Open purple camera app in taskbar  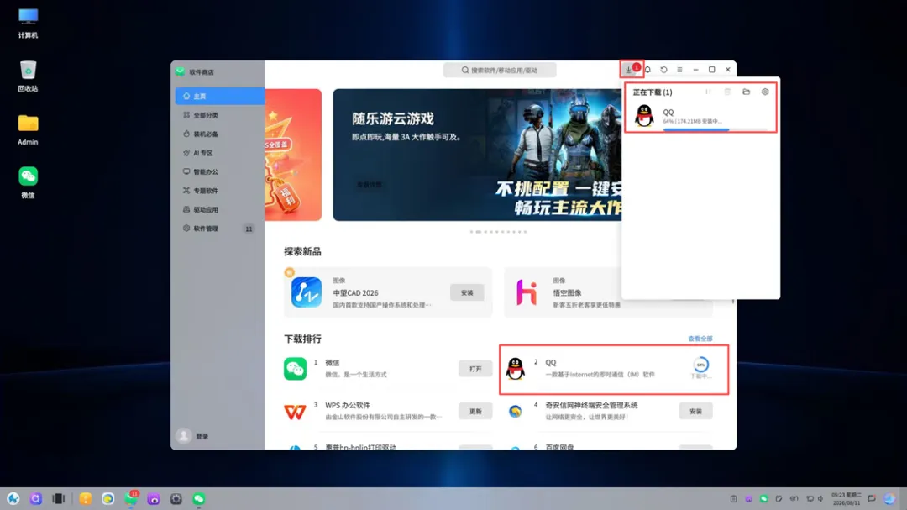(154, 498)
